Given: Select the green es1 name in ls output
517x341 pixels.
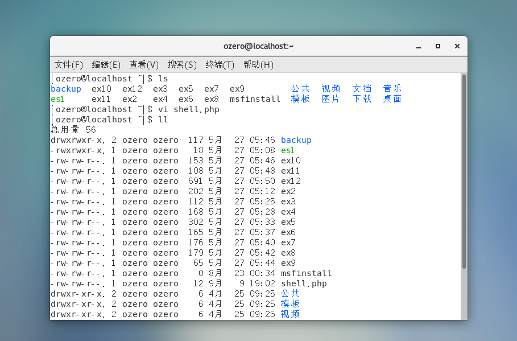Looking at the screenshot, I should point(57,99).
